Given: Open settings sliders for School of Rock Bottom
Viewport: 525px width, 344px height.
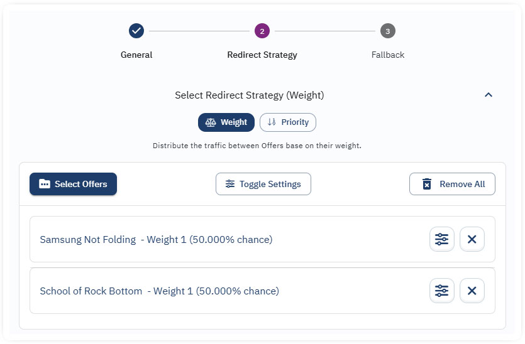Looking at the screenshot, I should [441, 291].
